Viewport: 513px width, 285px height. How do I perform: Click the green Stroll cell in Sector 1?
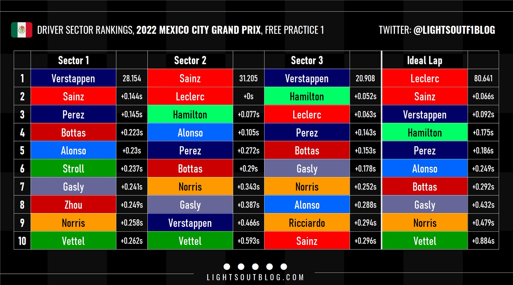pyautogui.click(x=73, y=169)
